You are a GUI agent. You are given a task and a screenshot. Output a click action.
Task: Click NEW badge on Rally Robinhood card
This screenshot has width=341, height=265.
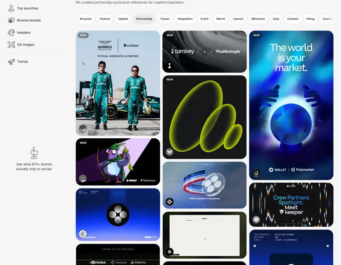point(83,143)
